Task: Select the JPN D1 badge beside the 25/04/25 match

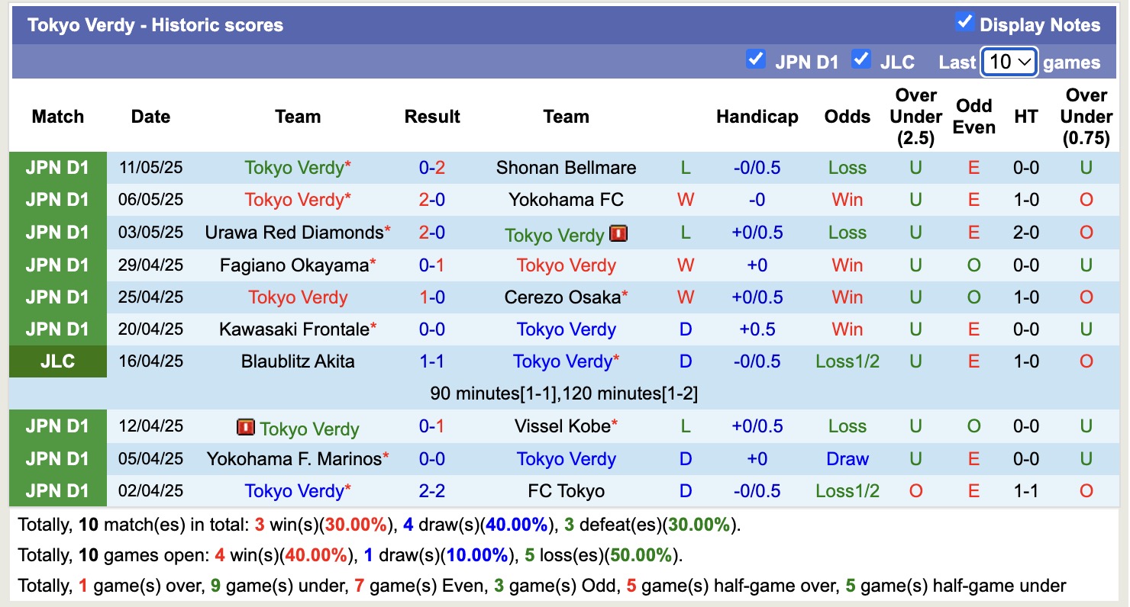Action: point(57,297)
